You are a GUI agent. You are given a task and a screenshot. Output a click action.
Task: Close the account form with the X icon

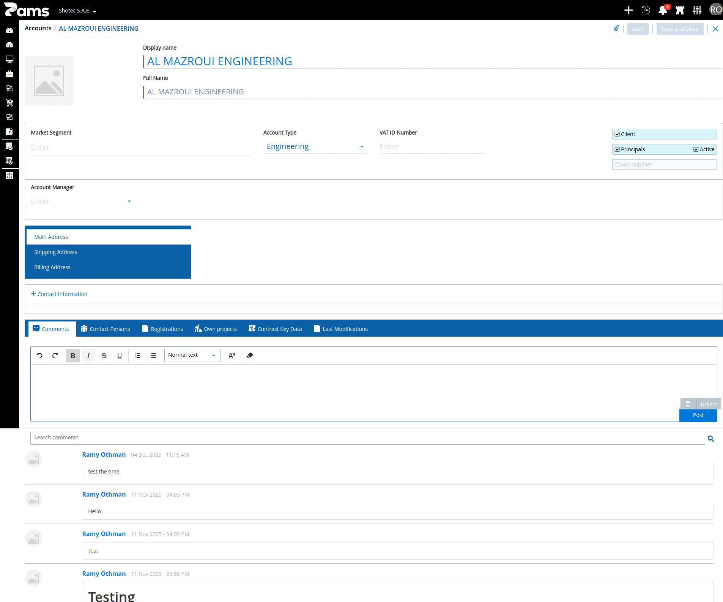(715, 29)
